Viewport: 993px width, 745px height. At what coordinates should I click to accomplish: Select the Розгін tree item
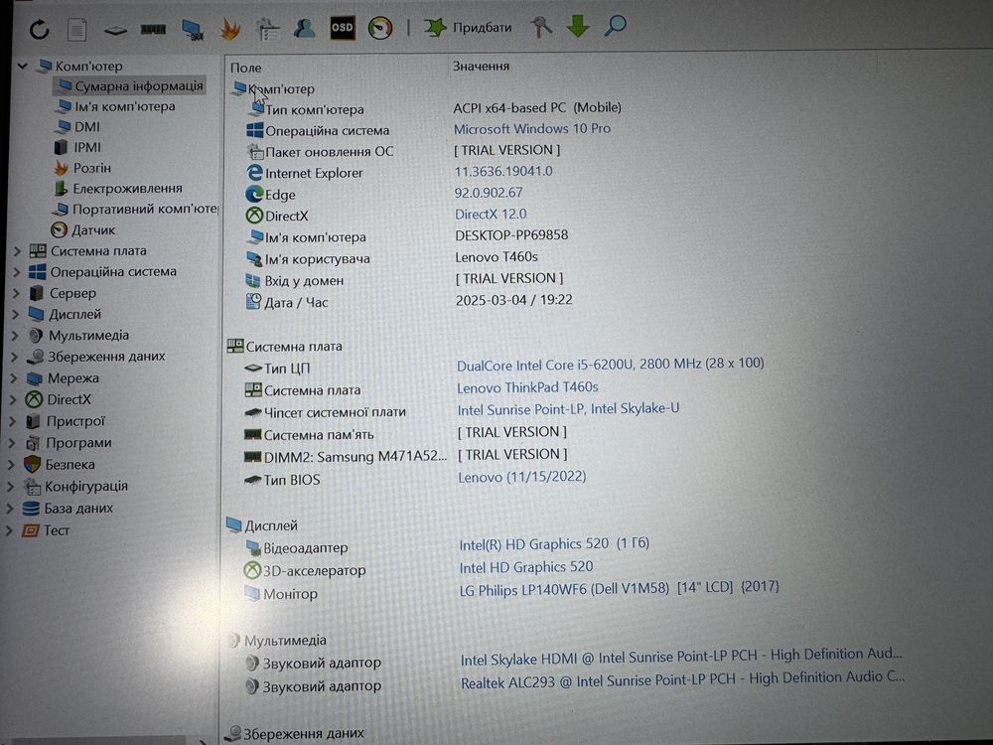click(83, 168)
